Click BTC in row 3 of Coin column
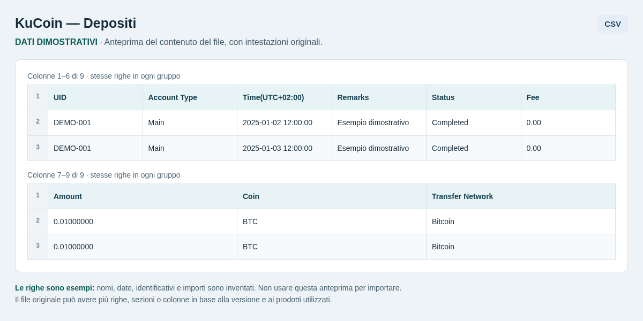 tap(250, 247)
